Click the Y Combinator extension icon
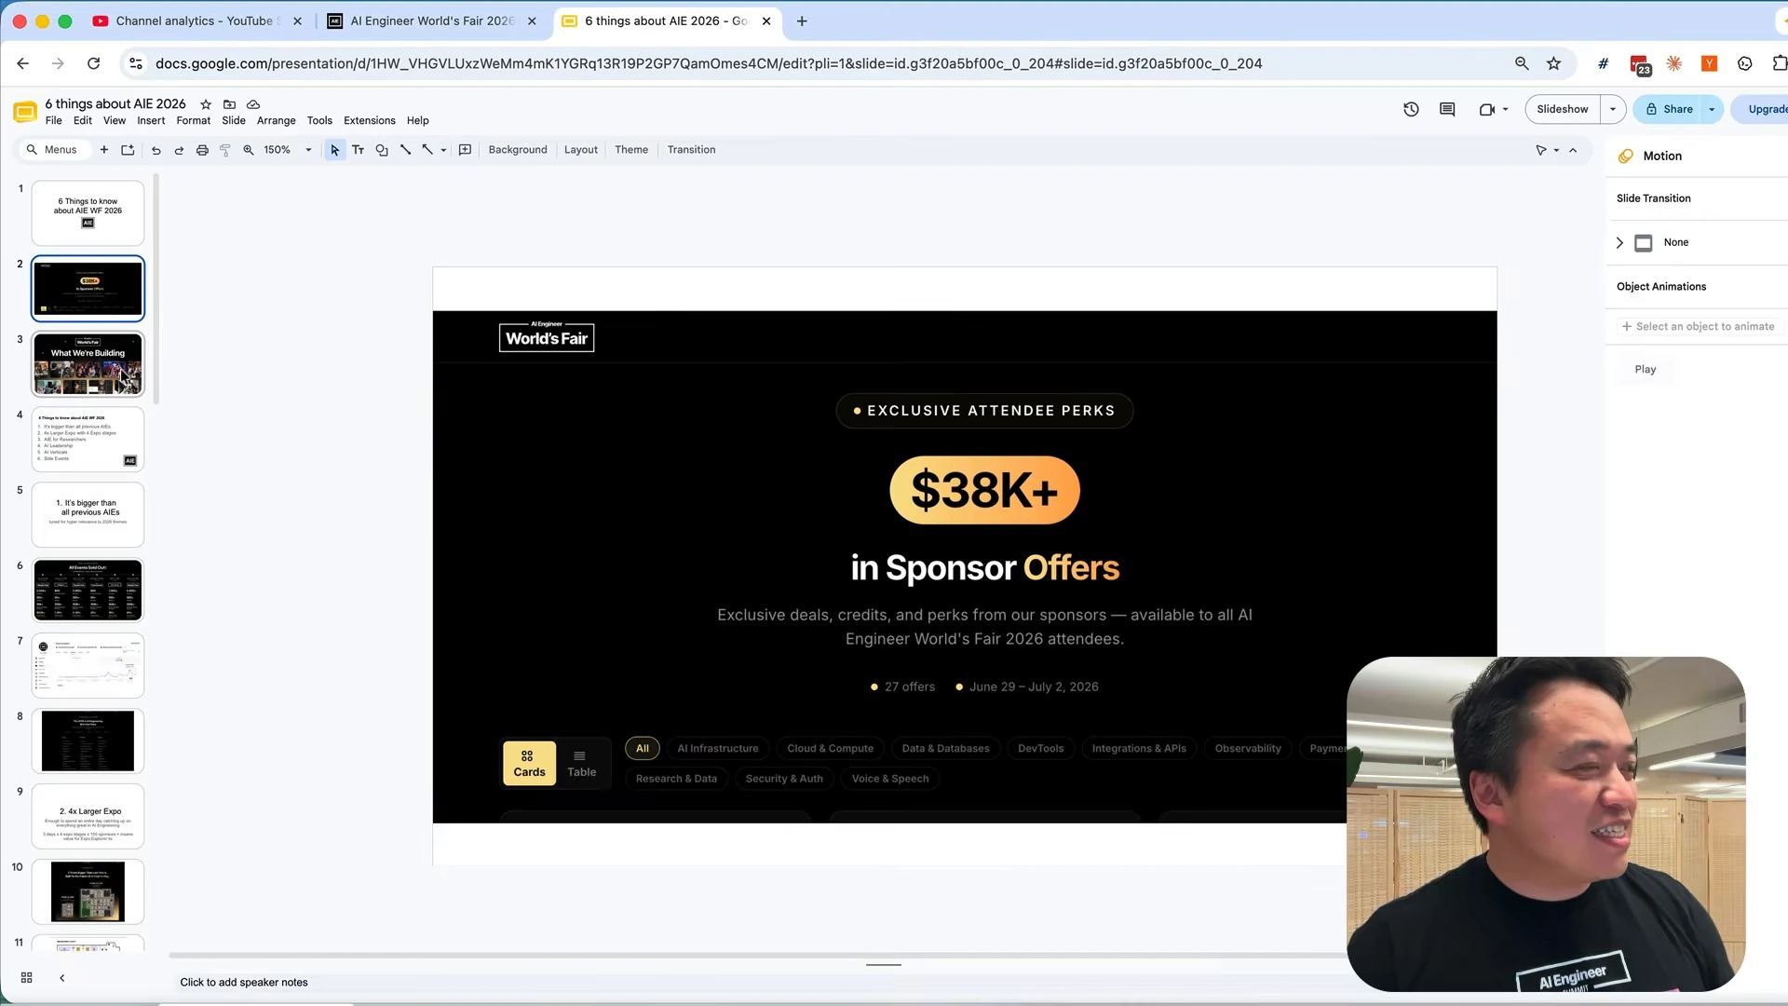 (1709, 63)
